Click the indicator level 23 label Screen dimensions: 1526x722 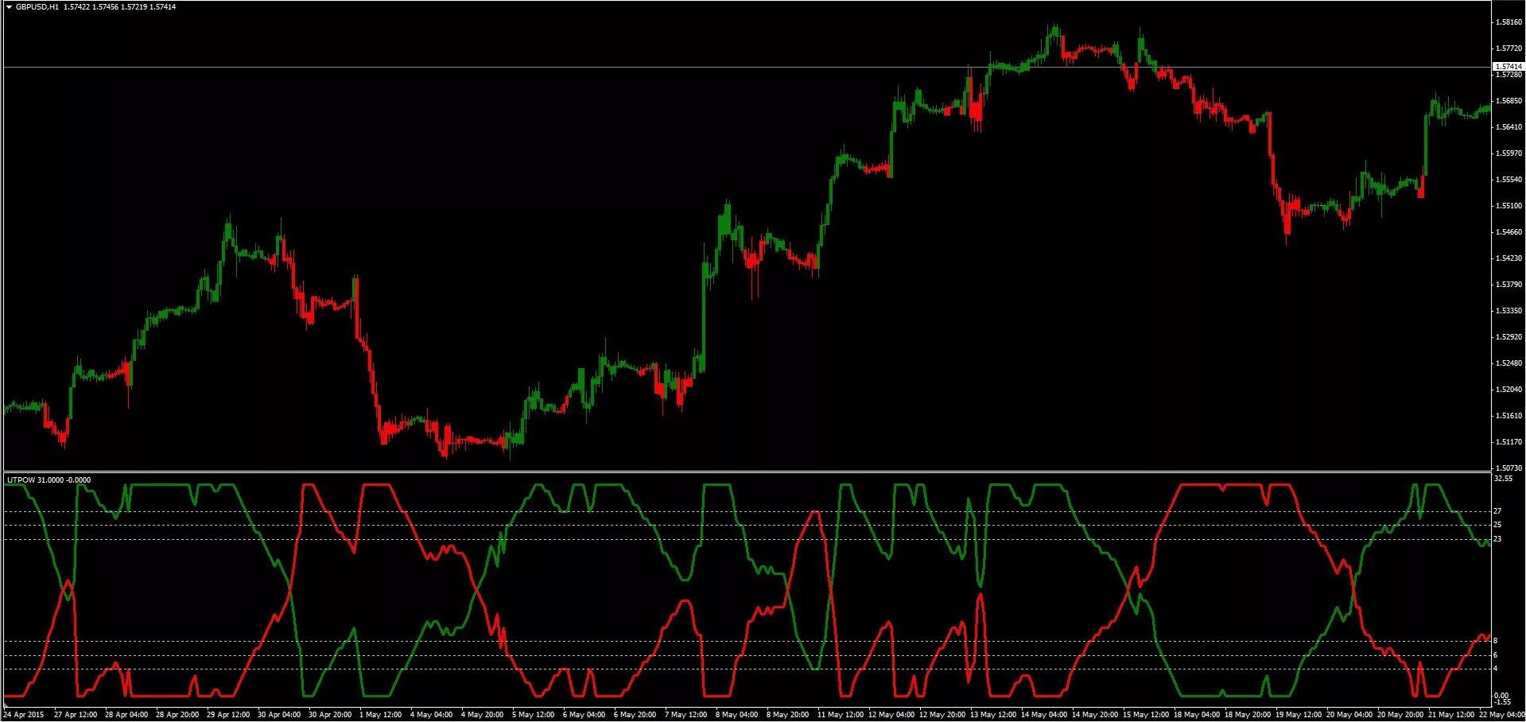click(1497, 539)
